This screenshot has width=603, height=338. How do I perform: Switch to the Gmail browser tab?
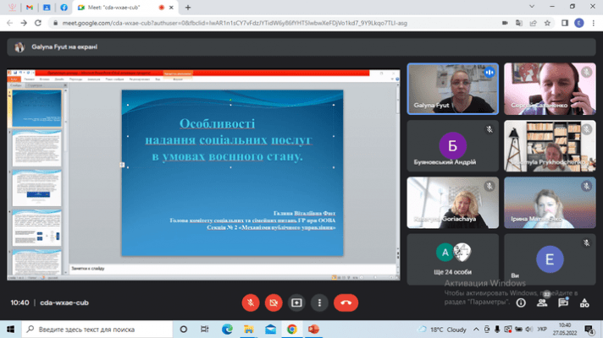pos(30,8)
